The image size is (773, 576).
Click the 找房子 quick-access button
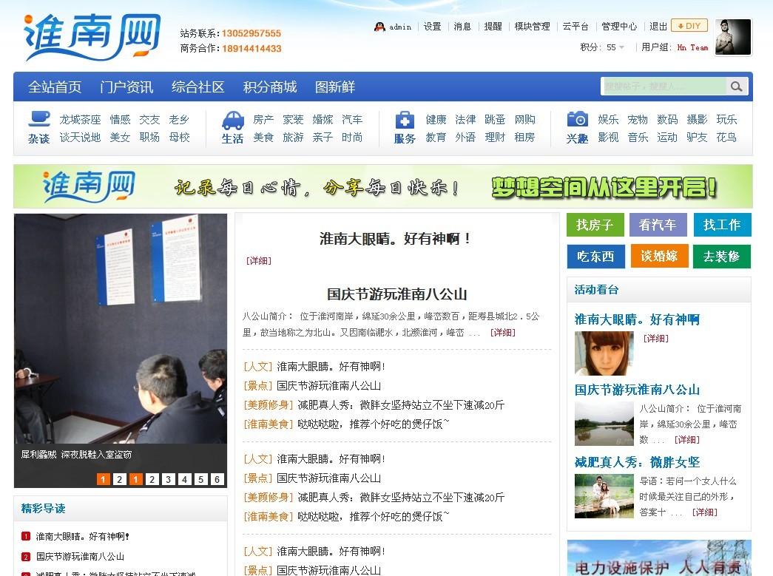click(595, 224)
